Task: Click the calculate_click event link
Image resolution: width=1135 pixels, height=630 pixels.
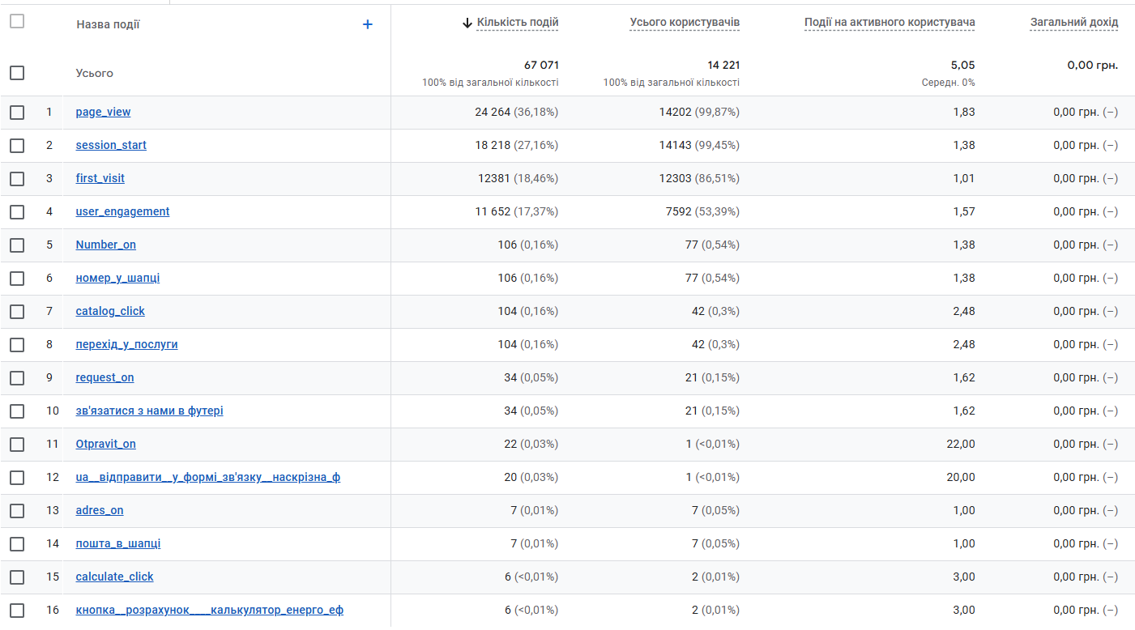Action: (x=114, y=577)
